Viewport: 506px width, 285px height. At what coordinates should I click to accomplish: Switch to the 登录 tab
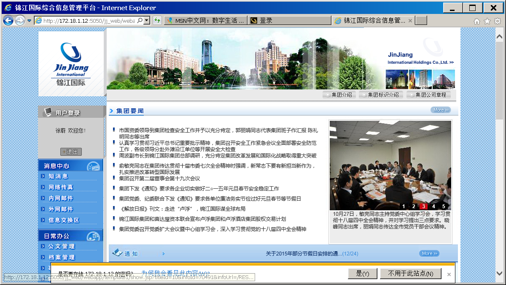pyautogui.click(x=289, y=20)
